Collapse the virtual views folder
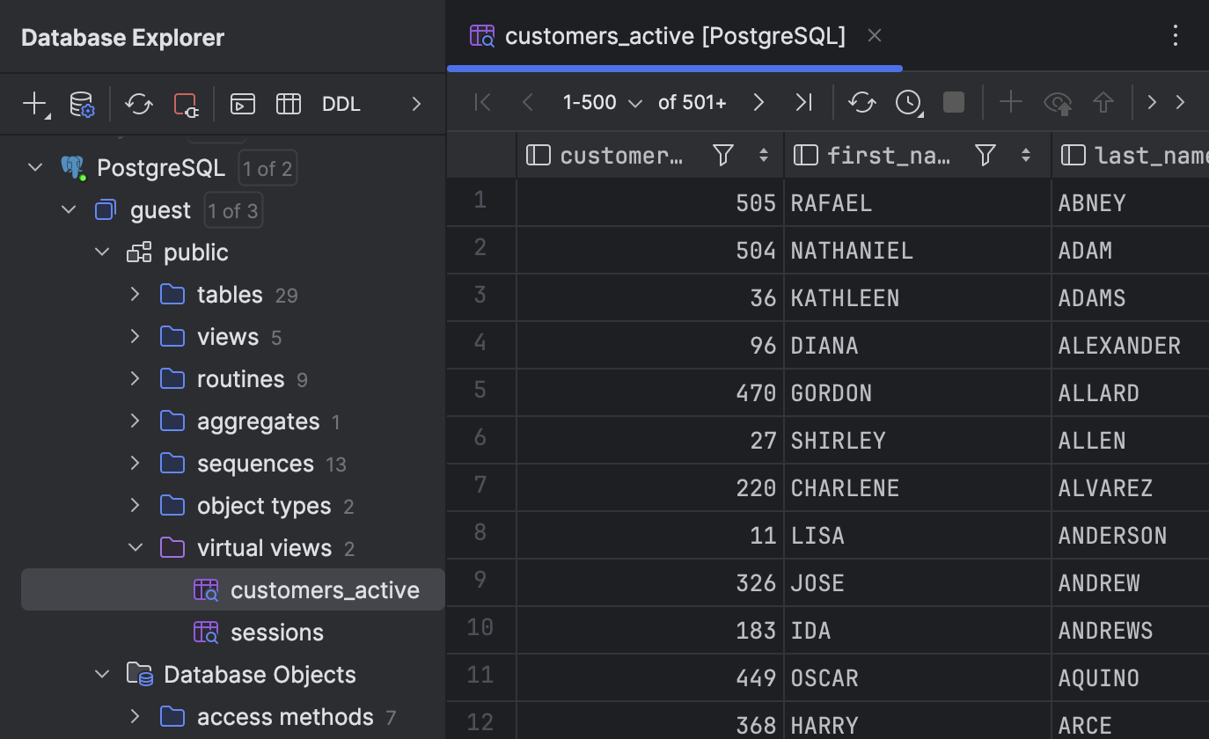The width and height of the screenshot is (1209, 739). (136, 547)
